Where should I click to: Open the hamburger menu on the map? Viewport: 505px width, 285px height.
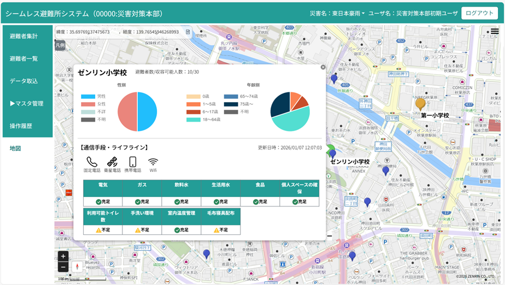pos(495,32)
